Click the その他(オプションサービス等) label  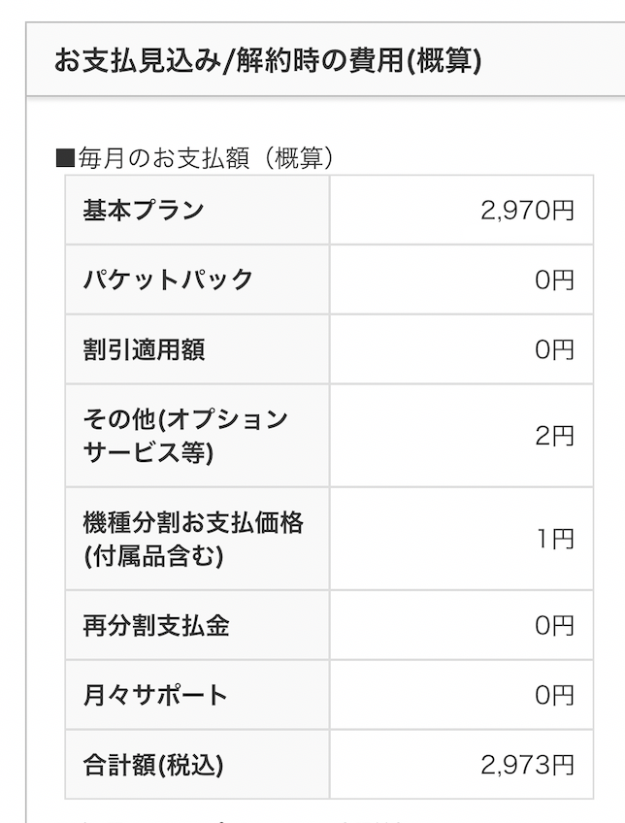pyautogui.click(x=185, y=436)
